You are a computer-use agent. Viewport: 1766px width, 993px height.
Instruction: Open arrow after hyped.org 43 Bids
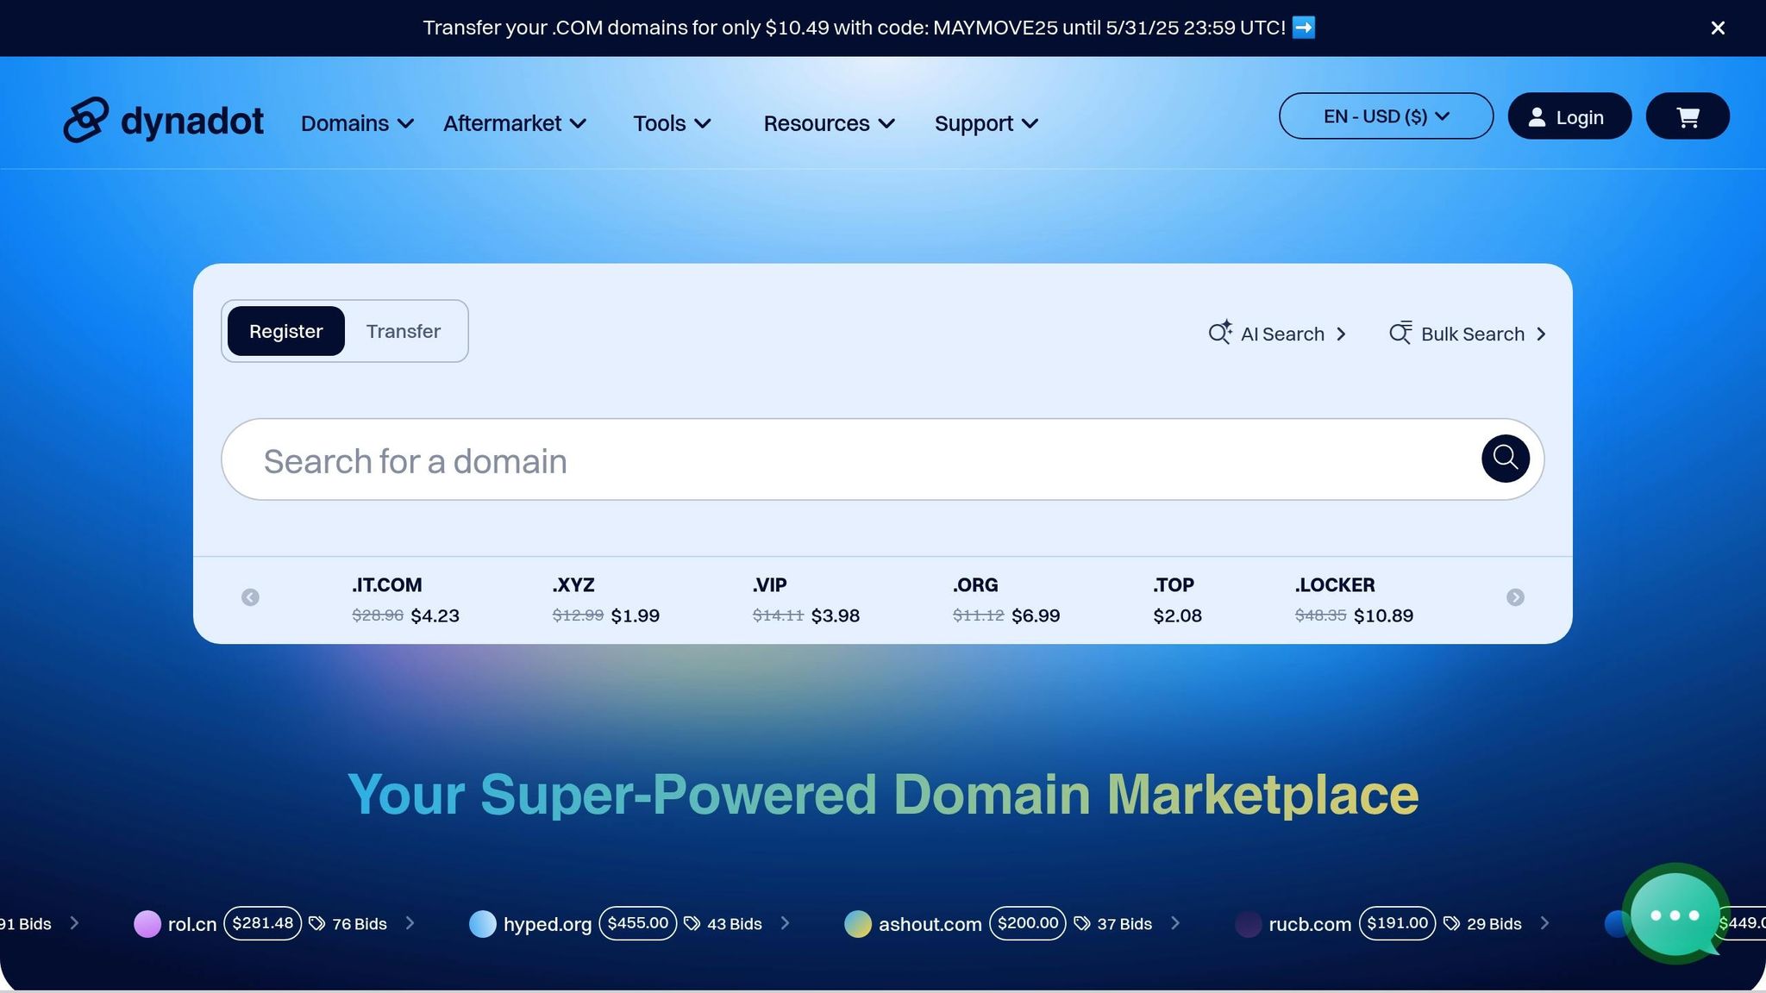(786, 923)
